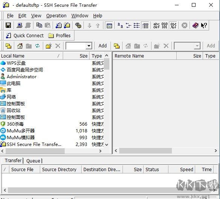Screen dimensions: 220x199
Task: Open the Window menu
Action: (80, 16)
